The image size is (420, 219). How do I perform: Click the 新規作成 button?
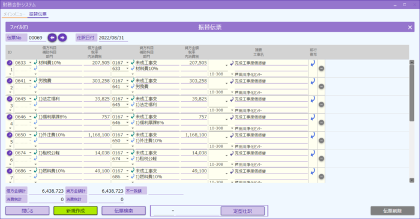click(x=76, y=211)
